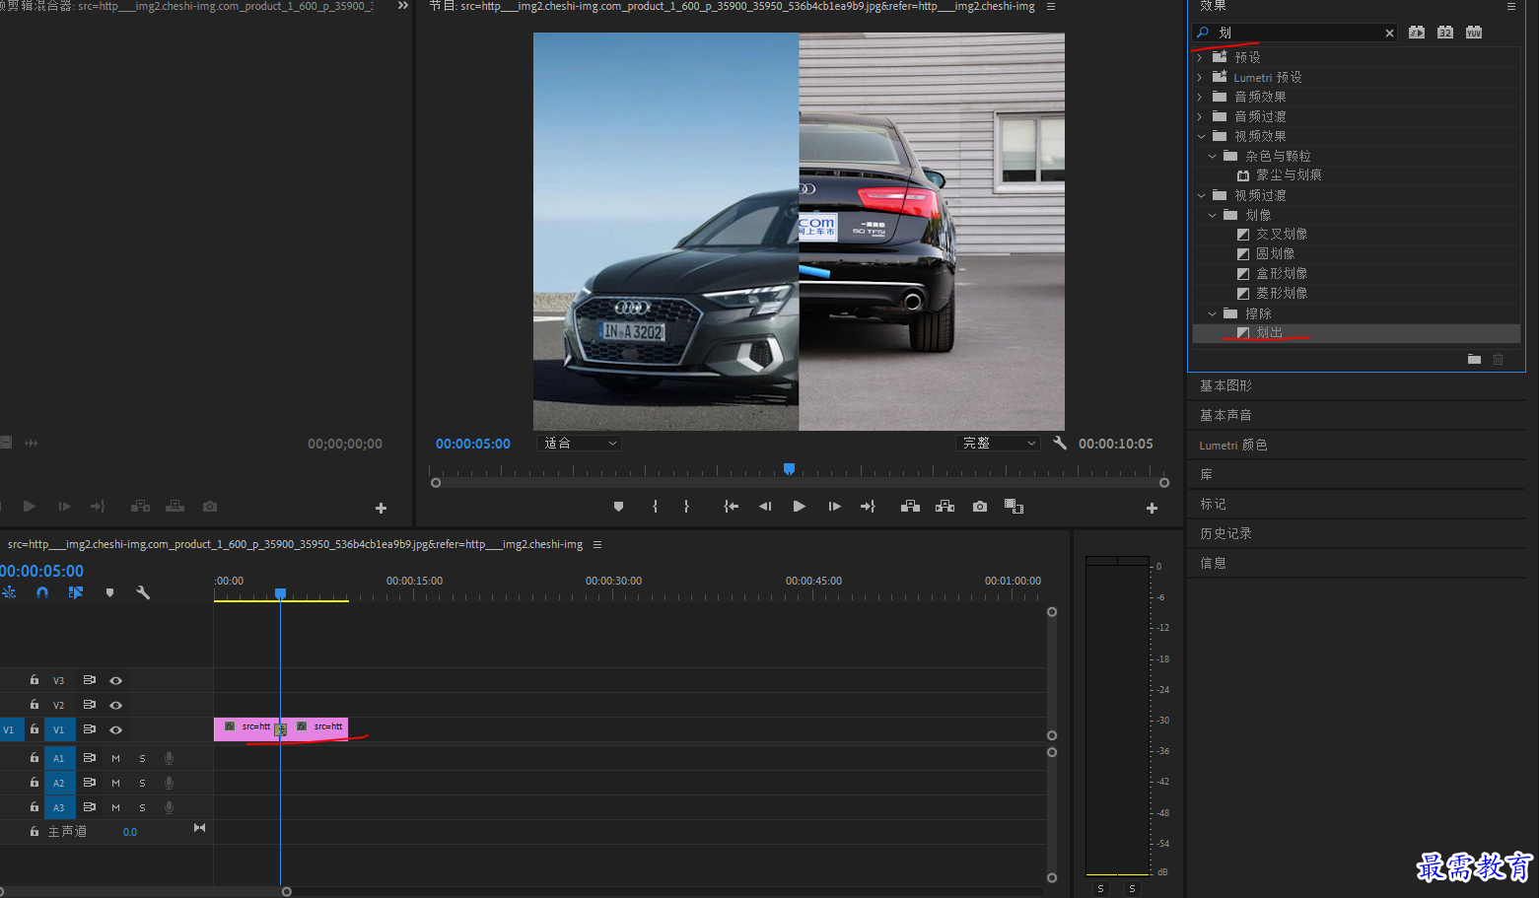Create new custom bin in Effects panel
This screenshot has width=1539, height=898.
click(x=1474, y=359)
